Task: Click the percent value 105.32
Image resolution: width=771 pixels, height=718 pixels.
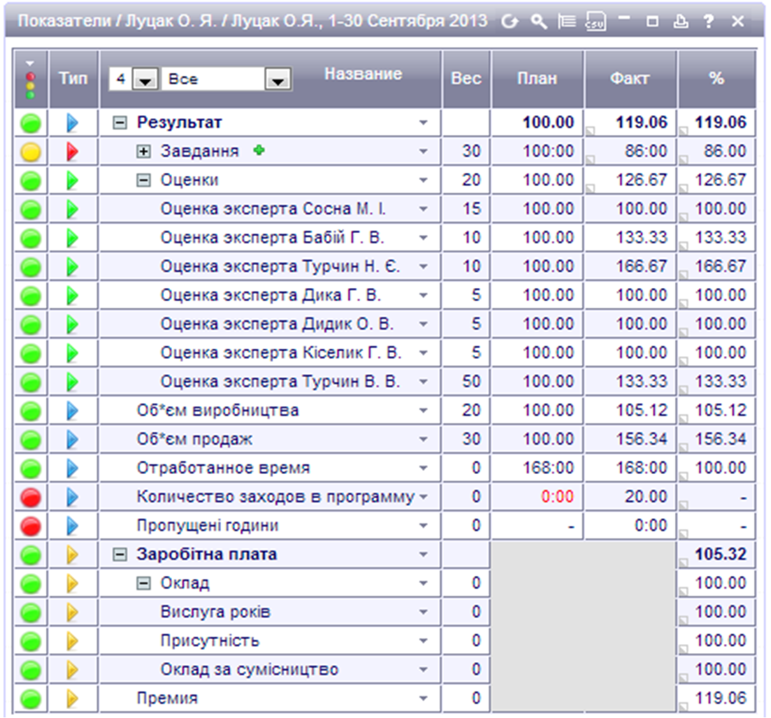Action: coord(720,554)
